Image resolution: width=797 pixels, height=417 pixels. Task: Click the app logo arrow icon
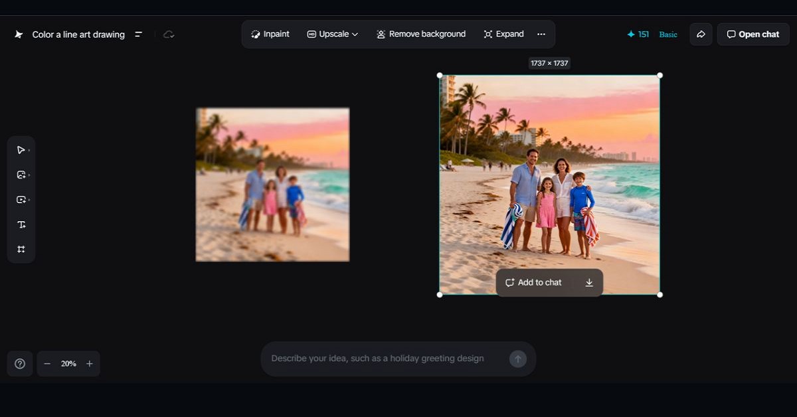(x=18, y=34)
